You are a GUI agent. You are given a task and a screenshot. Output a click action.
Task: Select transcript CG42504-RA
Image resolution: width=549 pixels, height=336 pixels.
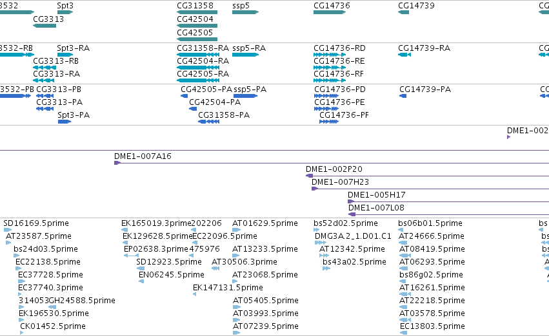coord(198,68)
